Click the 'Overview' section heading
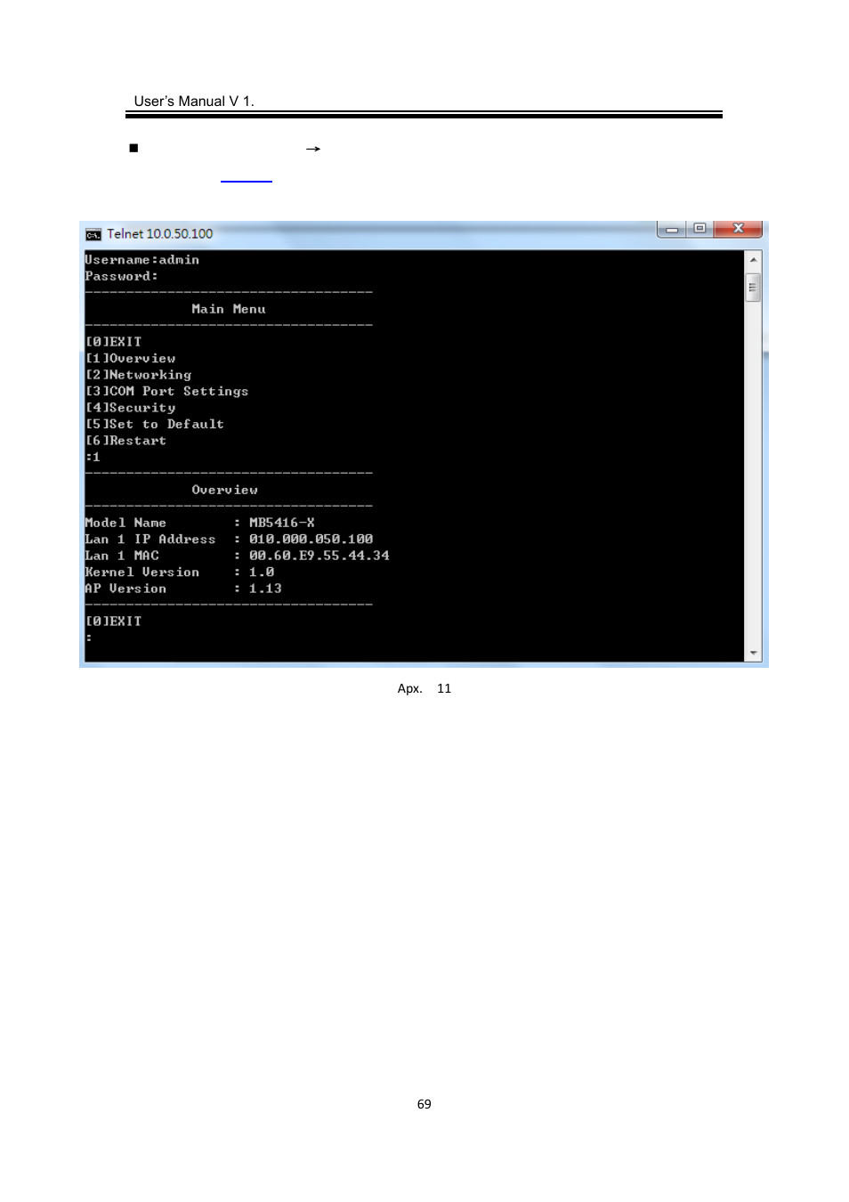 (225, 491)
